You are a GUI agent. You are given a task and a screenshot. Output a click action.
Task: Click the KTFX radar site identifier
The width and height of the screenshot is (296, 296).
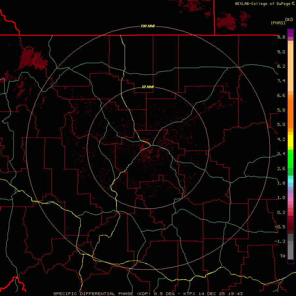coord(189,294)
